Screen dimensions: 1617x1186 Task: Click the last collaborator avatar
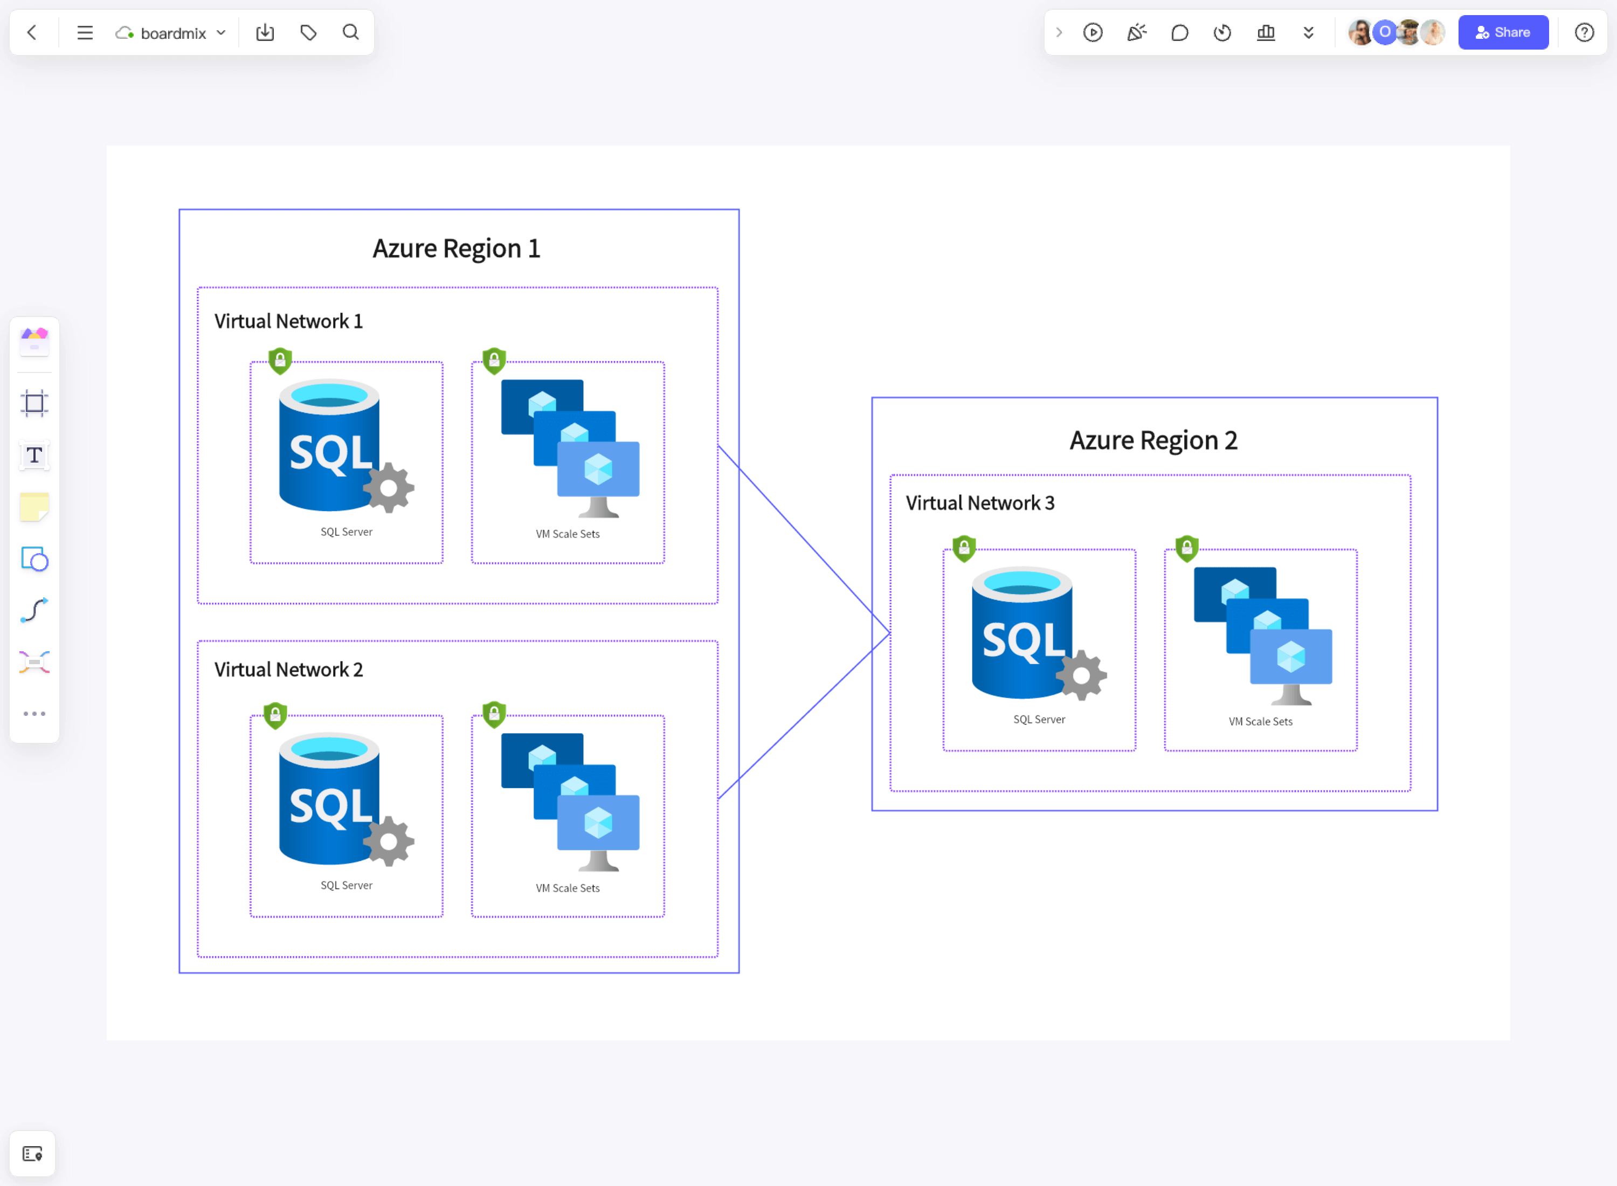pos(1433,32)
